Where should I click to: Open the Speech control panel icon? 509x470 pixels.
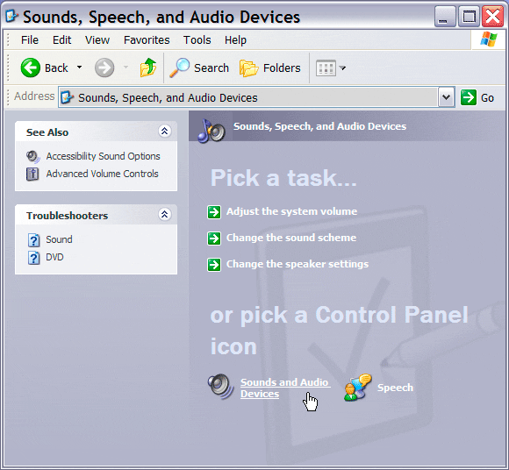pyautogui.click(x=358, y=388)
